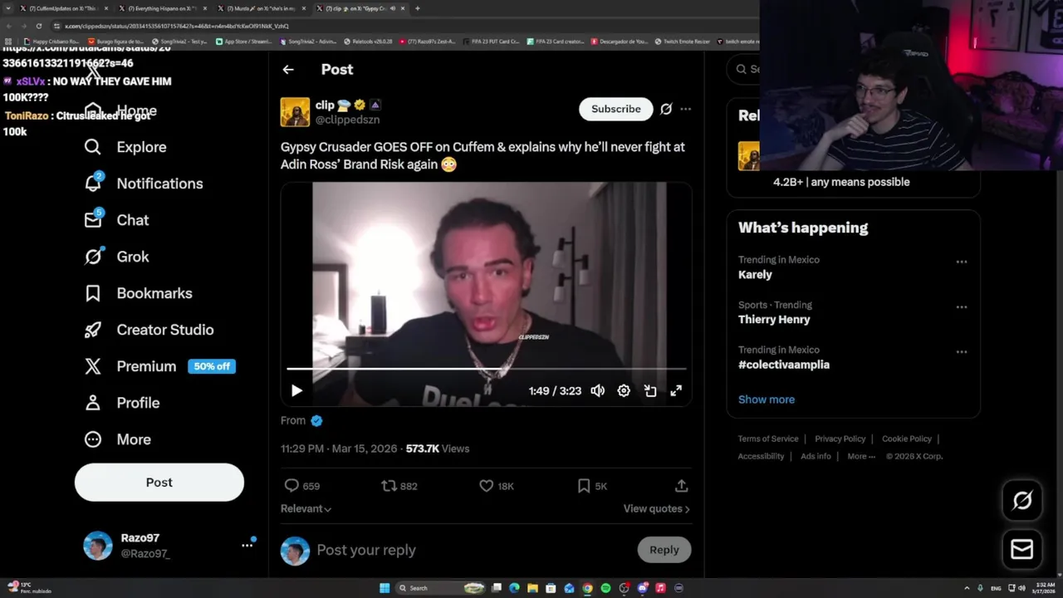1063x598 pixels.
Task: Open Privacy Policy link
Action: pos(840,439)
